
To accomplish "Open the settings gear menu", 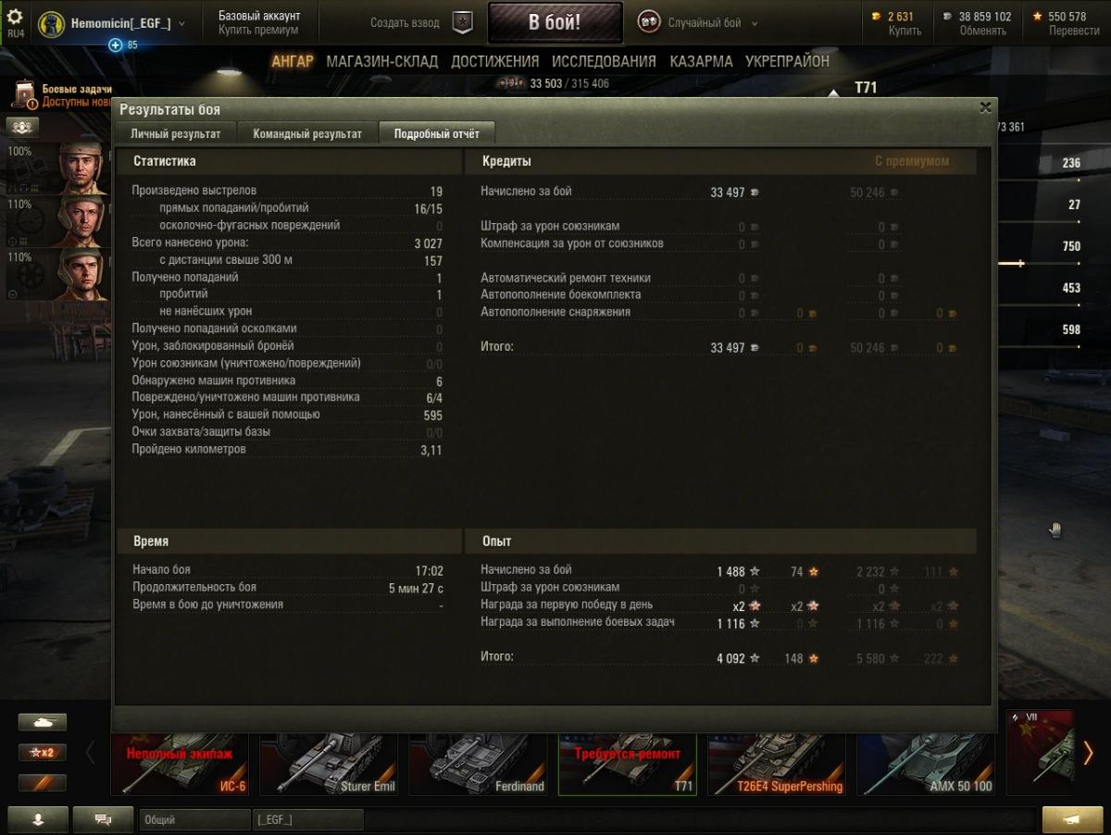I will pos(15,17).
